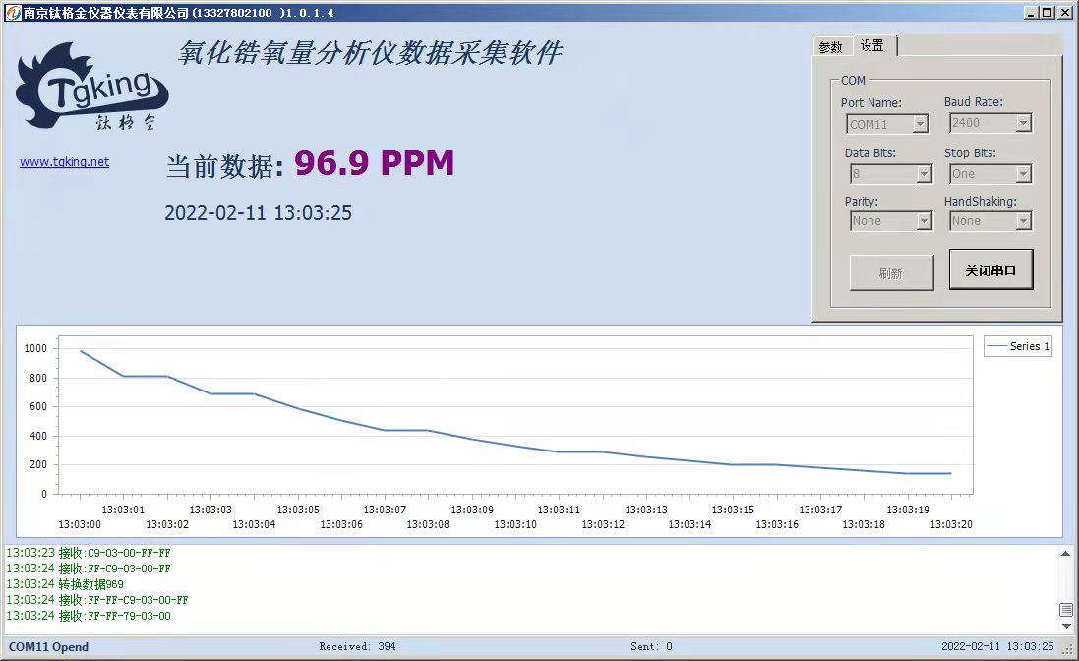Screen dimensions: 1079x661
Task: Expand the HandShaking dropdown
Action: click(1023, 221)
